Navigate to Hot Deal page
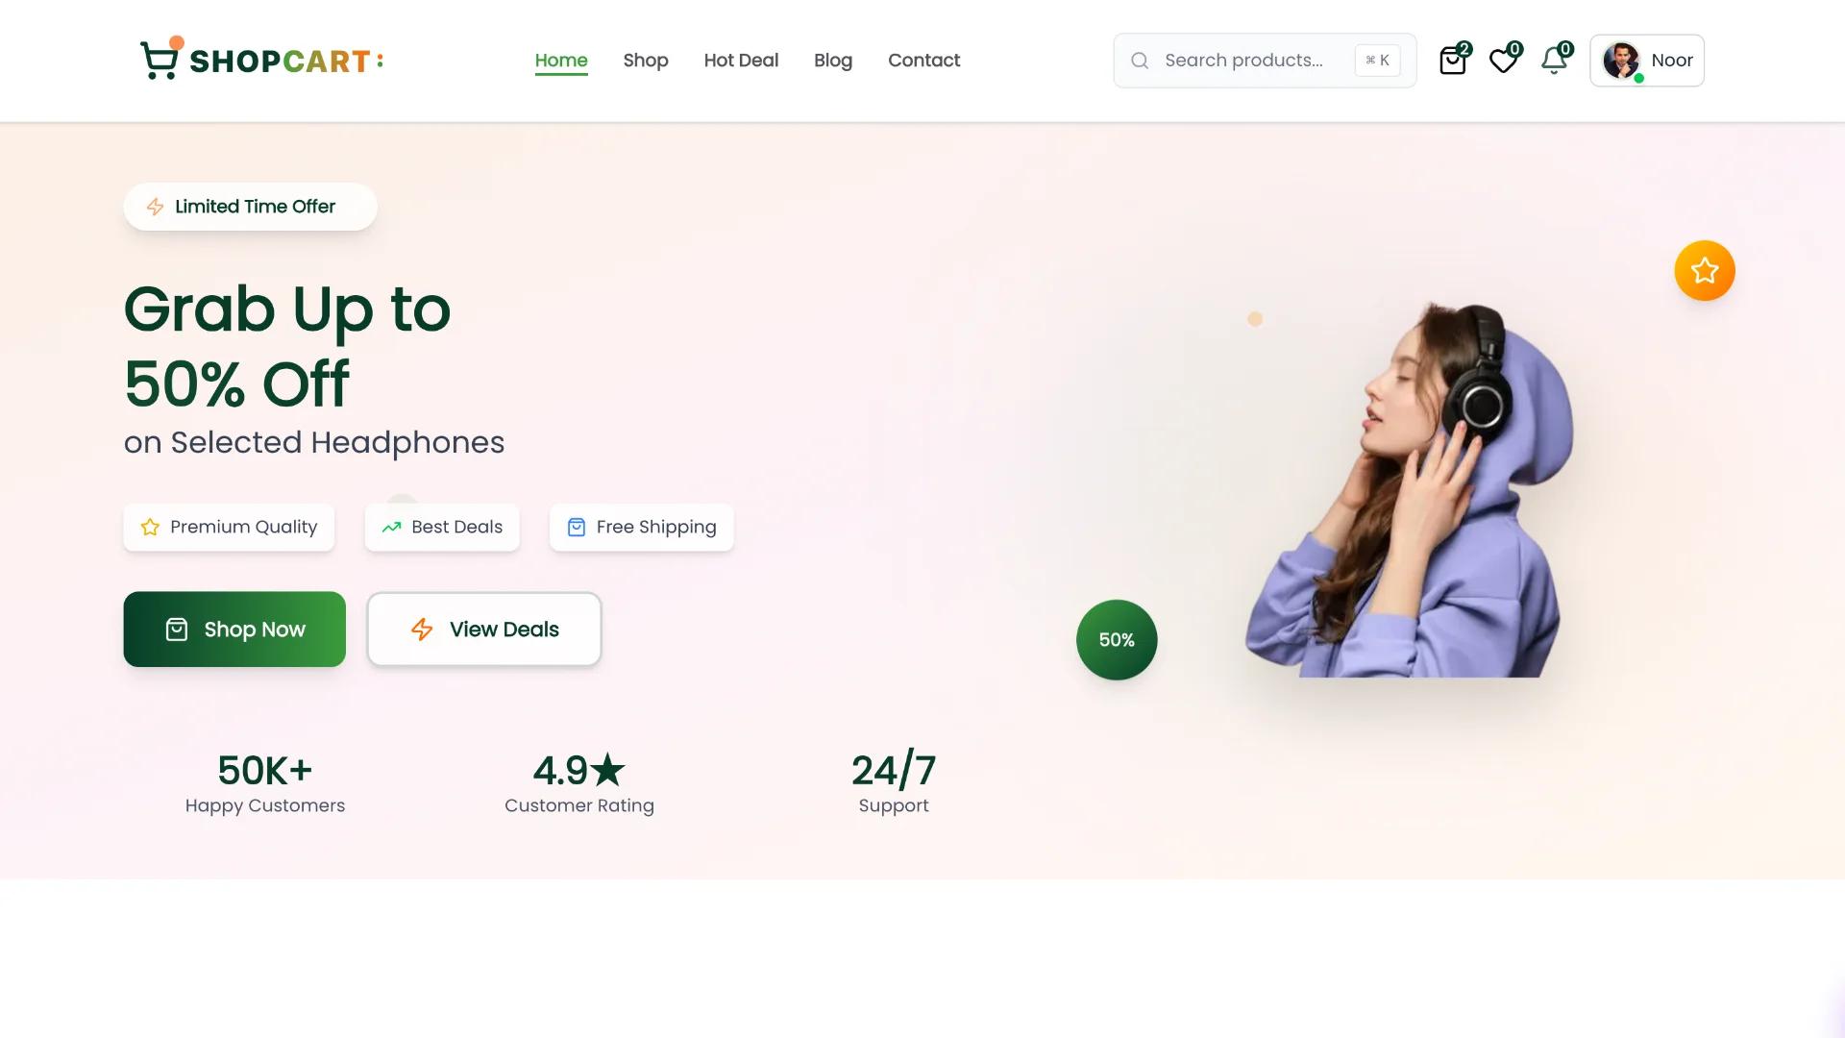1845x1038 pixels. [741, 61]
